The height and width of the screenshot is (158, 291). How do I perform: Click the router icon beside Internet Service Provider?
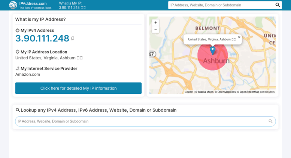coord(18,68)
